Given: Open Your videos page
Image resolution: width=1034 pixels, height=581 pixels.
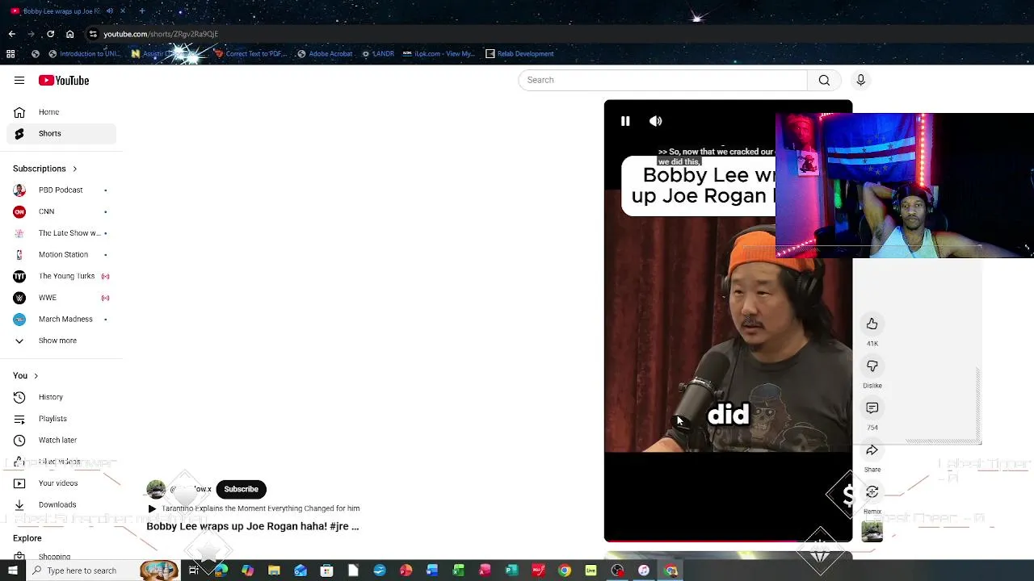Looking at the screenshot, I should [61, 483].
